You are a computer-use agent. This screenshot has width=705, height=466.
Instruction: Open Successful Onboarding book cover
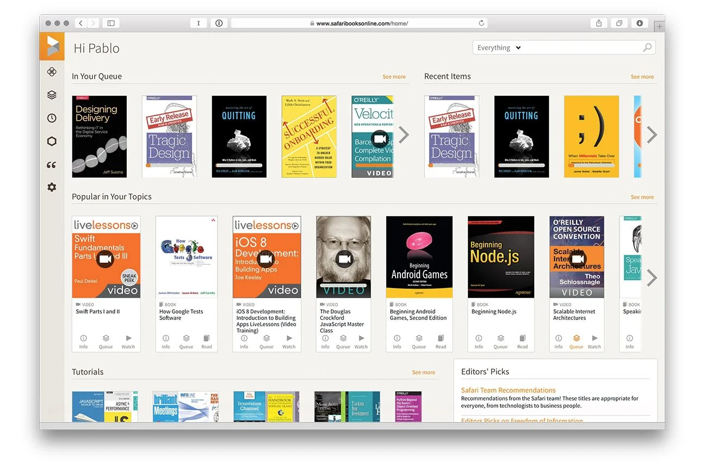309,137
